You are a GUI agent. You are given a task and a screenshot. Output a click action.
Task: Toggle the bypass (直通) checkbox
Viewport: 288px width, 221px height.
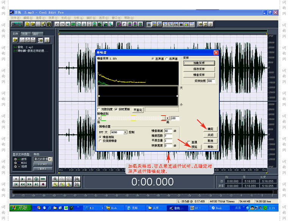(x=189, y=142)
